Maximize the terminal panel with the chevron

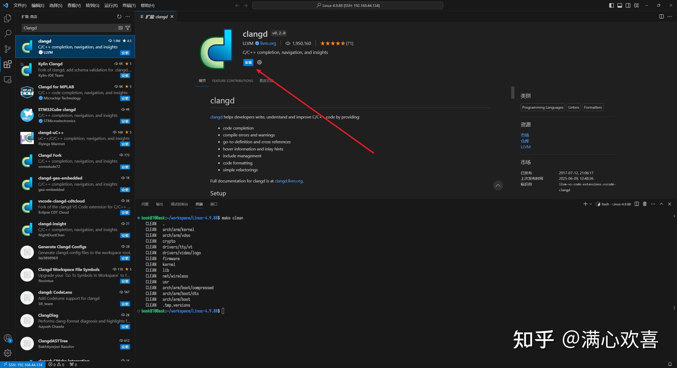tap(661, 204)
